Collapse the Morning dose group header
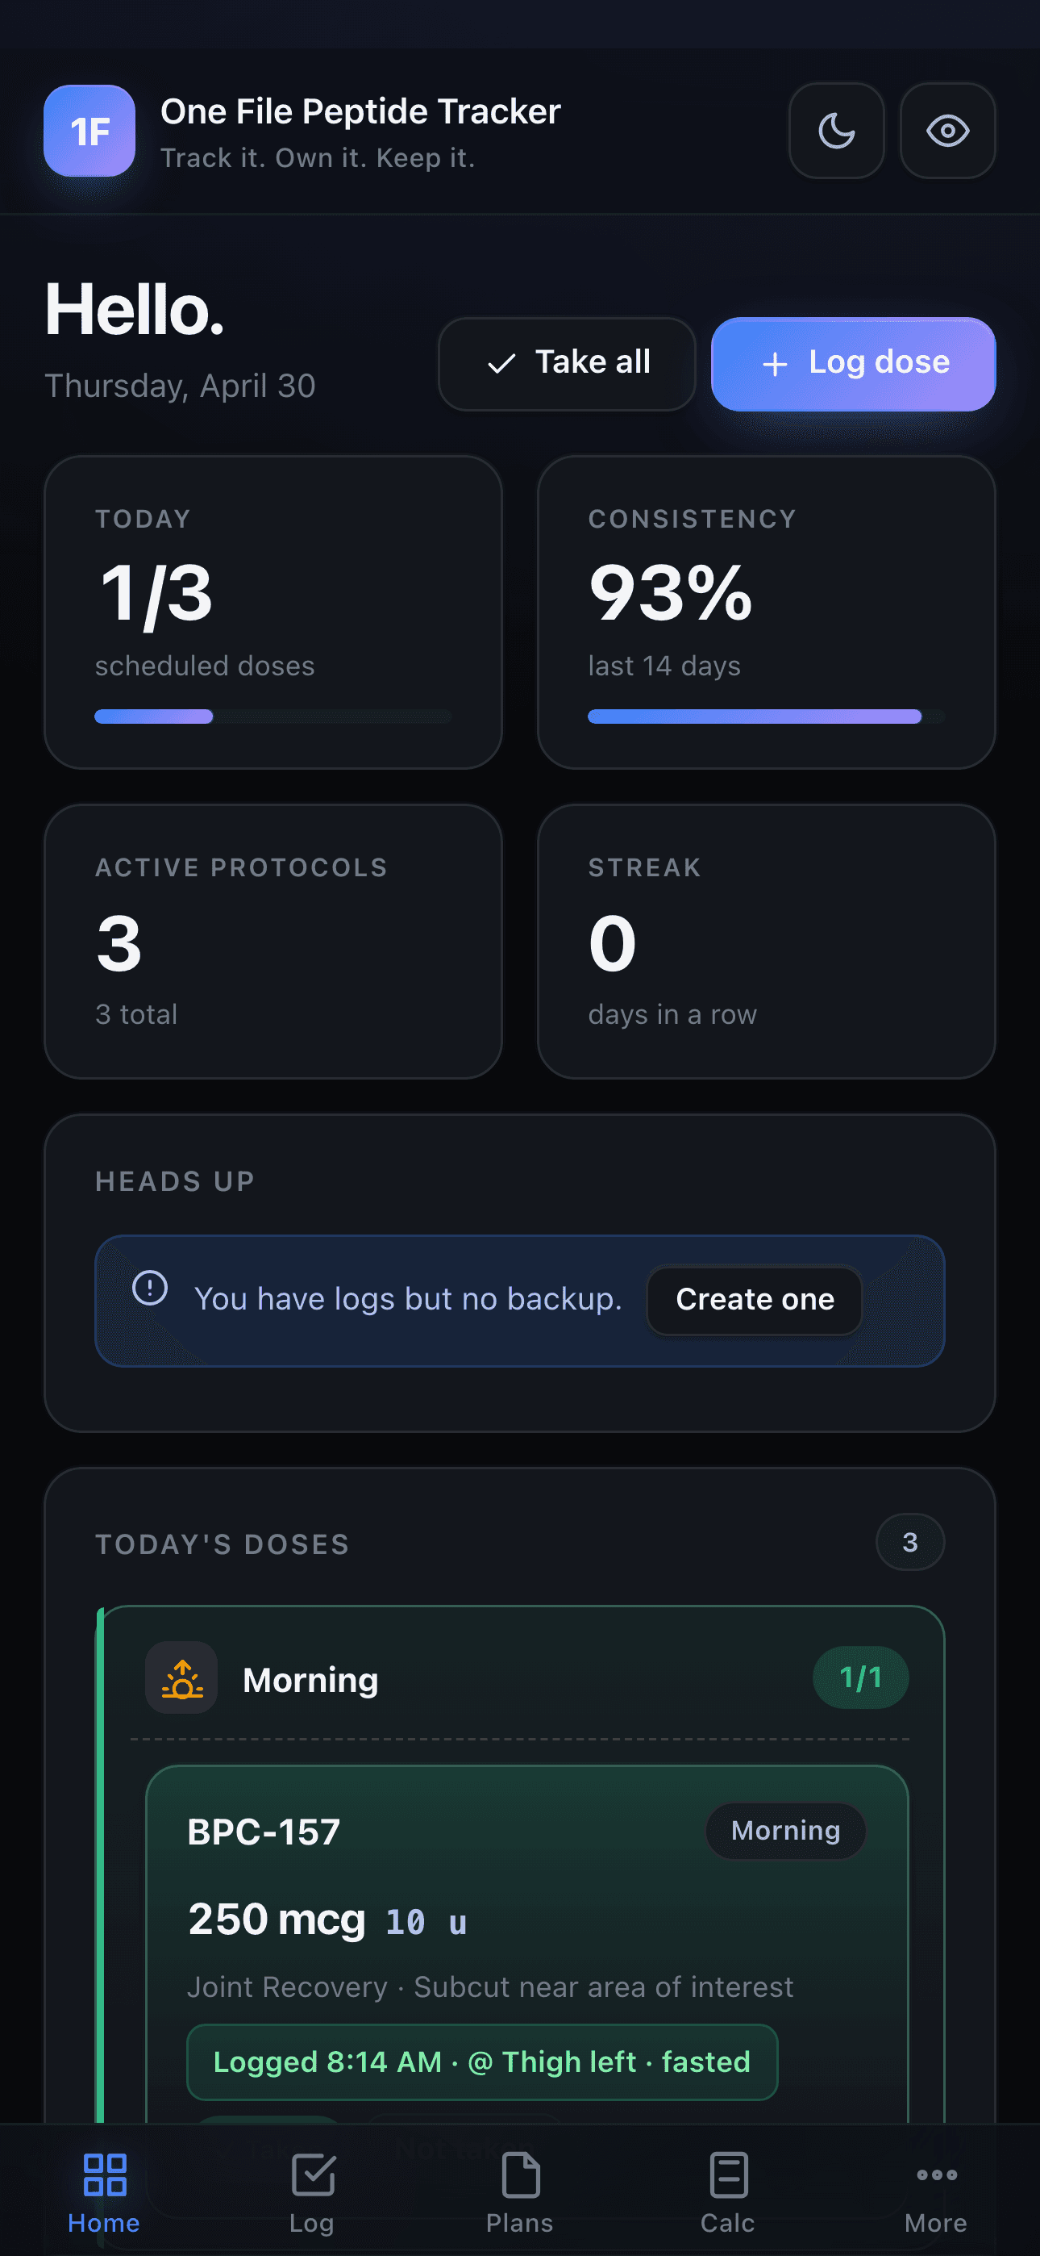Screen dimensions: 1040x2256 click(x=520, y=1678)
